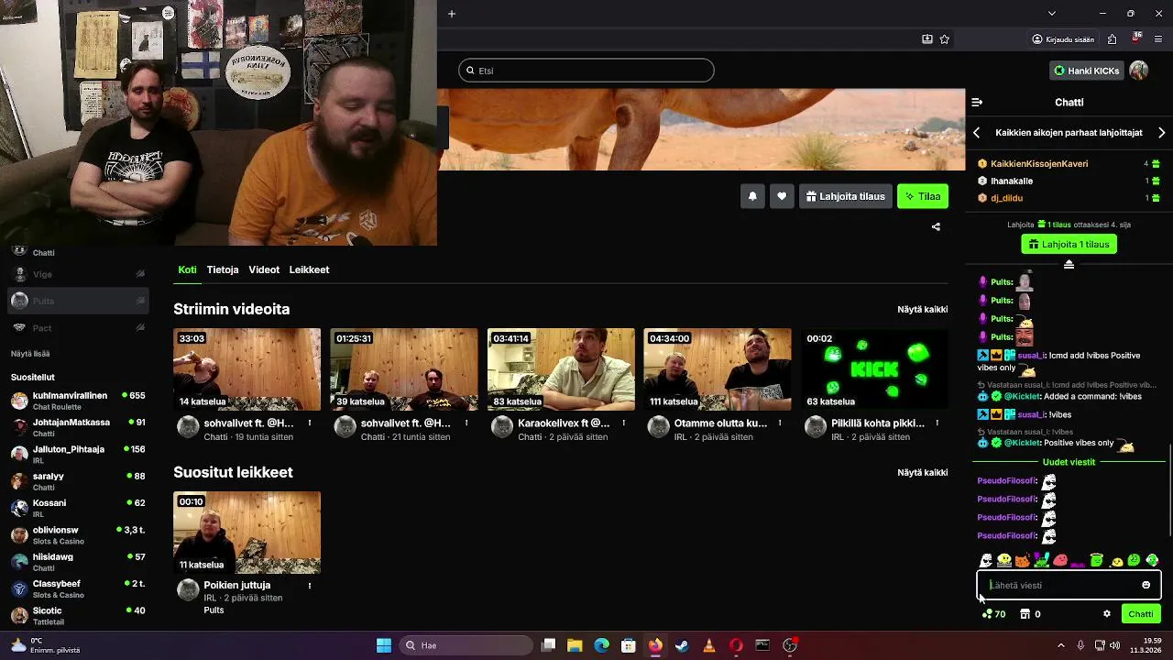Screen dimensions: 1173x660
Task: Open a new browser tab
Action: pos(452,14)
